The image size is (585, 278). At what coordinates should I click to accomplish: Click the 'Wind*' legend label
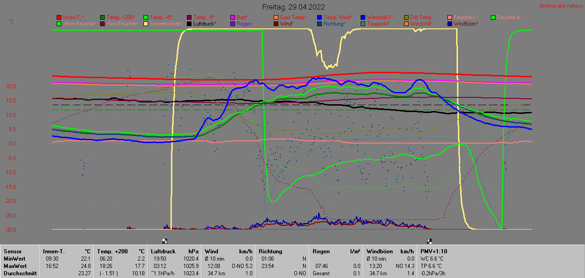[x=287, y=24]
